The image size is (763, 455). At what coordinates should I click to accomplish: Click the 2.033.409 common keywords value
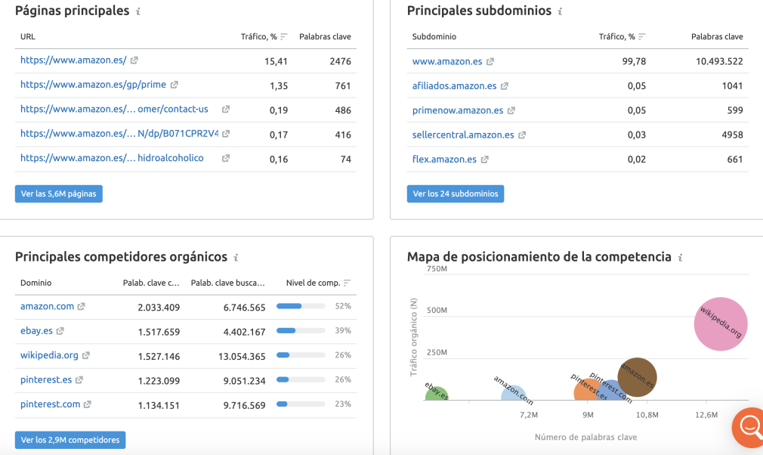point(159,308)
